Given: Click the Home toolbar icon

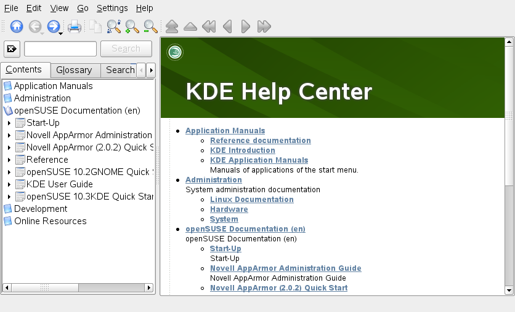Looking at the screenshot, I should pos(17,26).
